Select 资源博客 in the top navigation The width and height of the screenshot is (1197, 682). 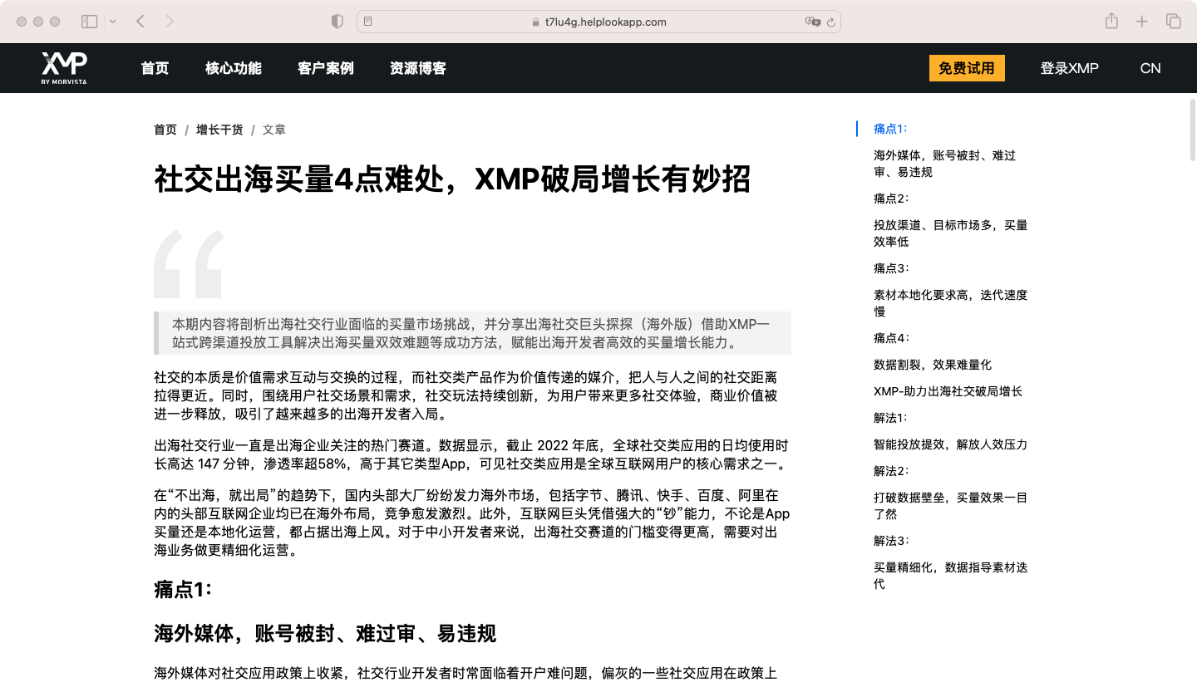click(417, 68)
